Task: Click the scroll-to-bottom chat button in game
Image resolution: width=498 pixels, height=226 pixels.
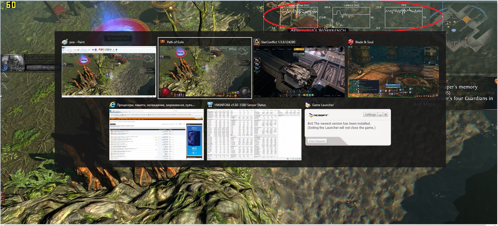Action: click(3, 202)
